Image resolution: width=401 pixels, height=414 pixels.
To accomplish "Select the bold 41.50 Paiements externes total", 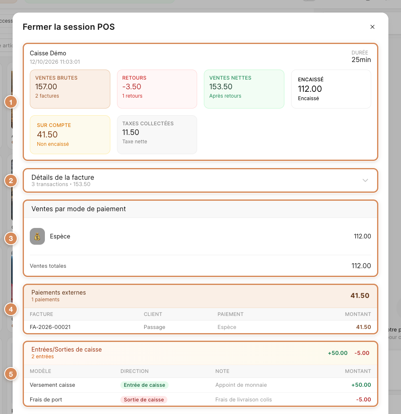I will (360, 296).
